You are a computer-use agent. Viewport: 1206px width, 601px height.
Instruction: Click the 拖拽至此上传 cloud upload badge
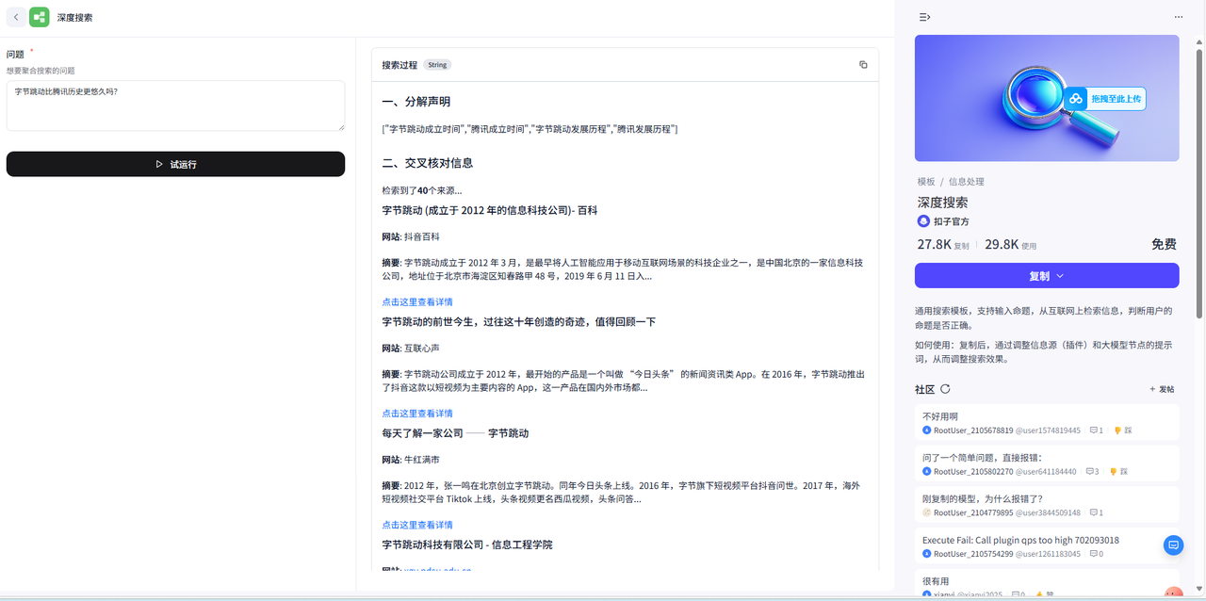[x=1104, y=98]
